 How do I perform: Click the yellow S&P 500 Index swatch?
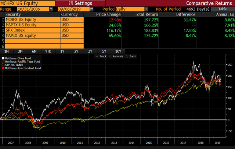click(x=3, y=65)
